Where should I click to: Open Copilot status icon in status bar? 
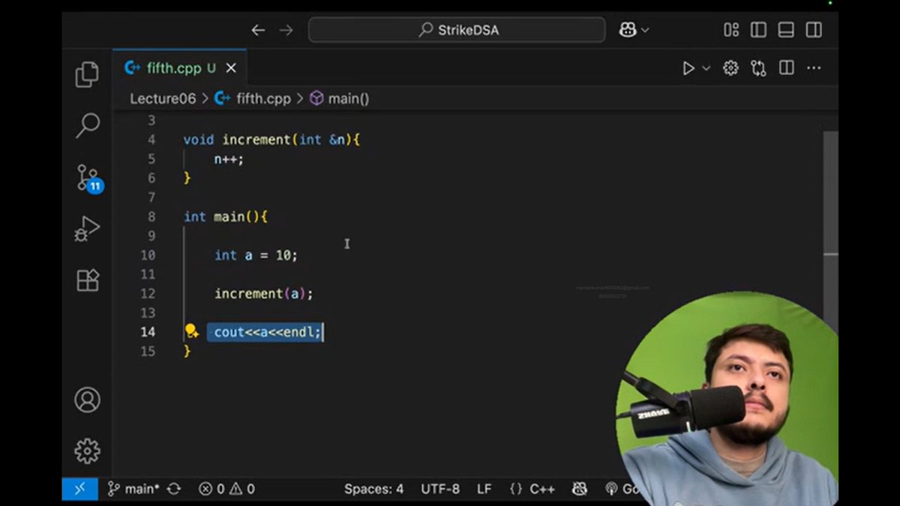coord(580,489)
